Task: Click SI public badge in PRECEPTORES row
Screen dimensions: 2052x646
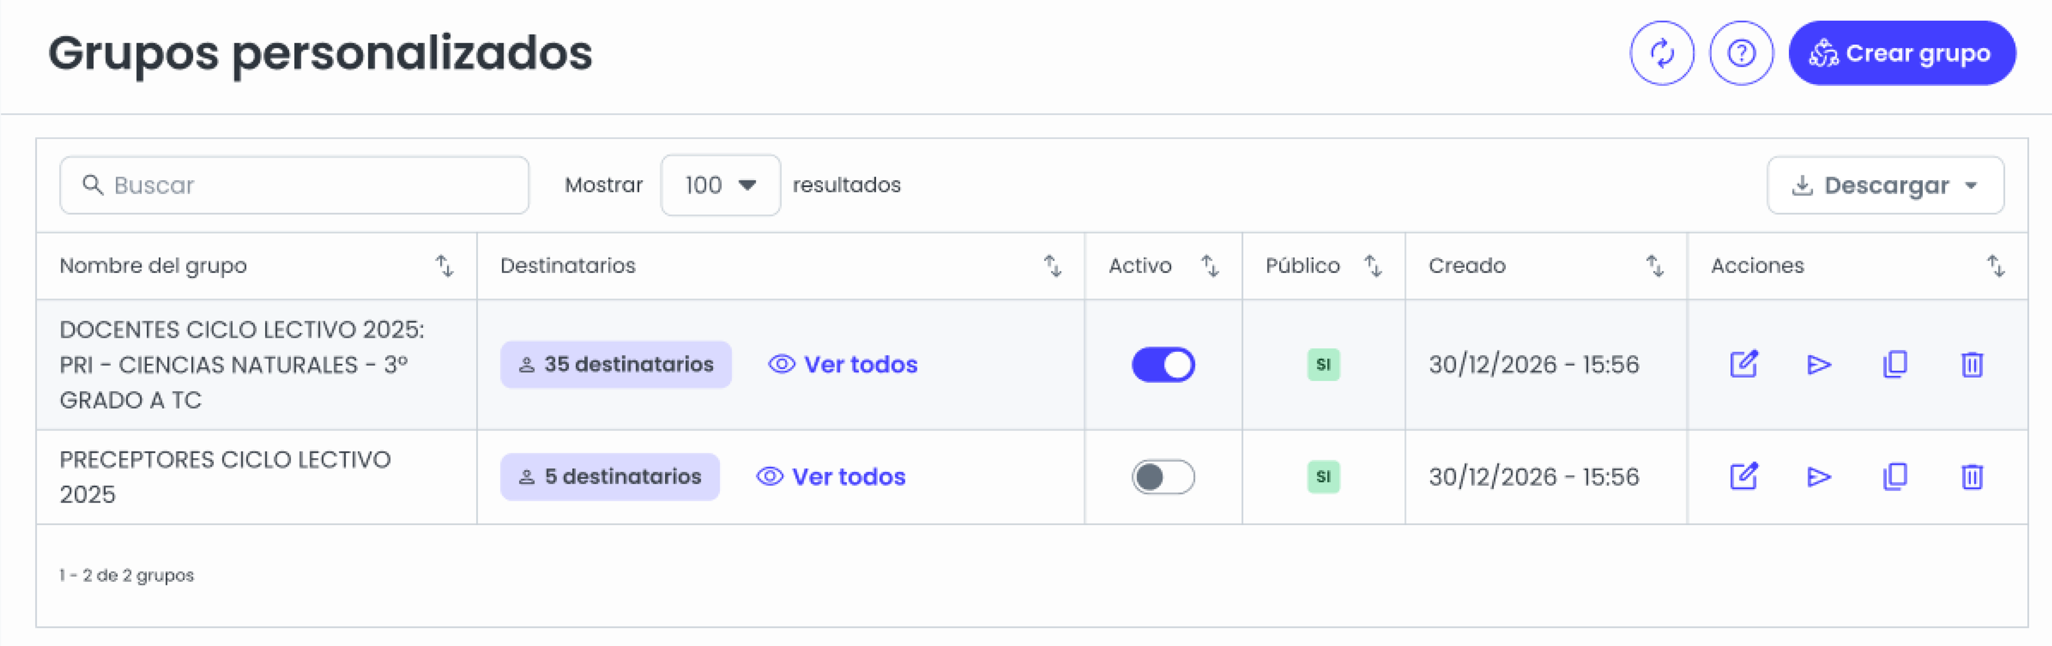Action: click(1323, 477)
